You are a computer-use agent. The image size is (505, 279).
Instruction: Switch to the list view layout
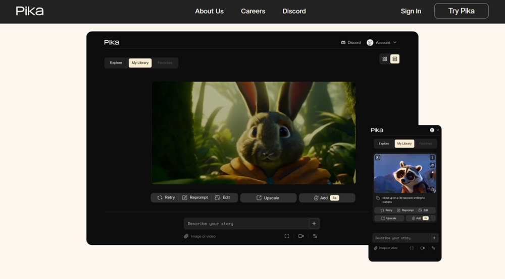click(x=395, y=59)
